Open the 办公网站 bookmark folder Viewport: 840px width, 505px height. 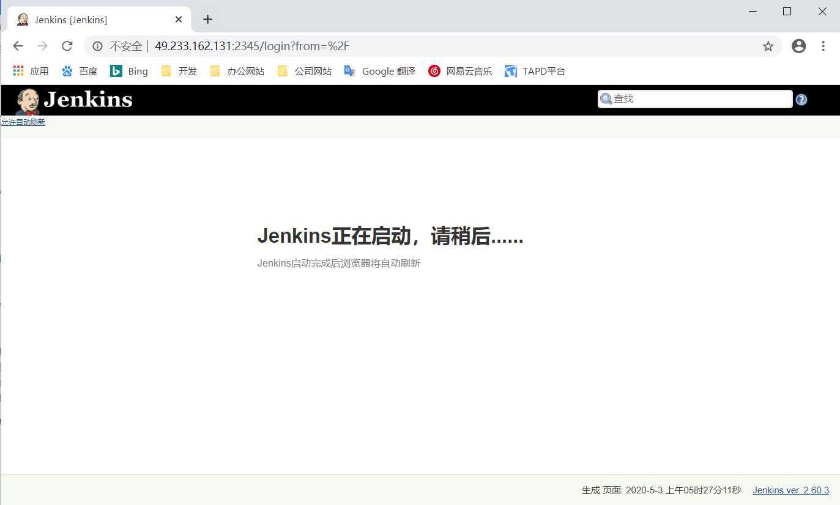tap(237, 72)
